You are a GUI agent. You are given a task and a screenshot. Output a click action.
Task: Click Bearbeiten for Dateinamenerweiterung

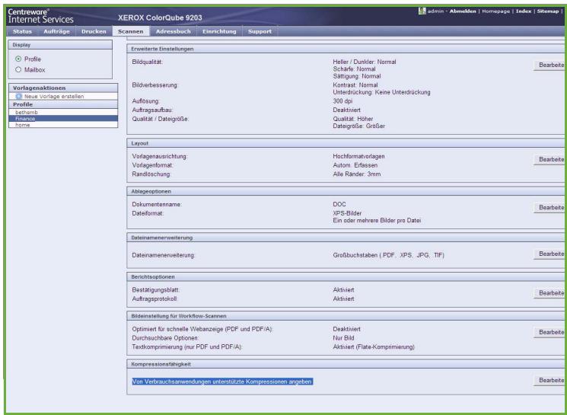pyautogui.click(x=549, y=254)
